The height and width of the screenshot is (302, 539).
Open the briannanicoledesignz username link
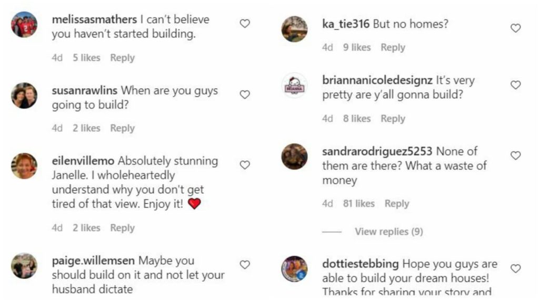[x=377, y=81]
